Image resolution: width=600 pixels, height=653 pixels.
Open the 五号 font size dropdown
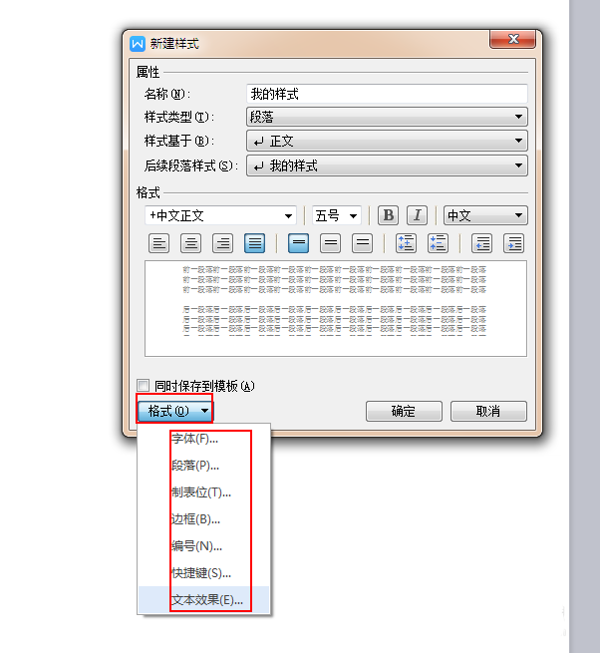click(337, 215)
